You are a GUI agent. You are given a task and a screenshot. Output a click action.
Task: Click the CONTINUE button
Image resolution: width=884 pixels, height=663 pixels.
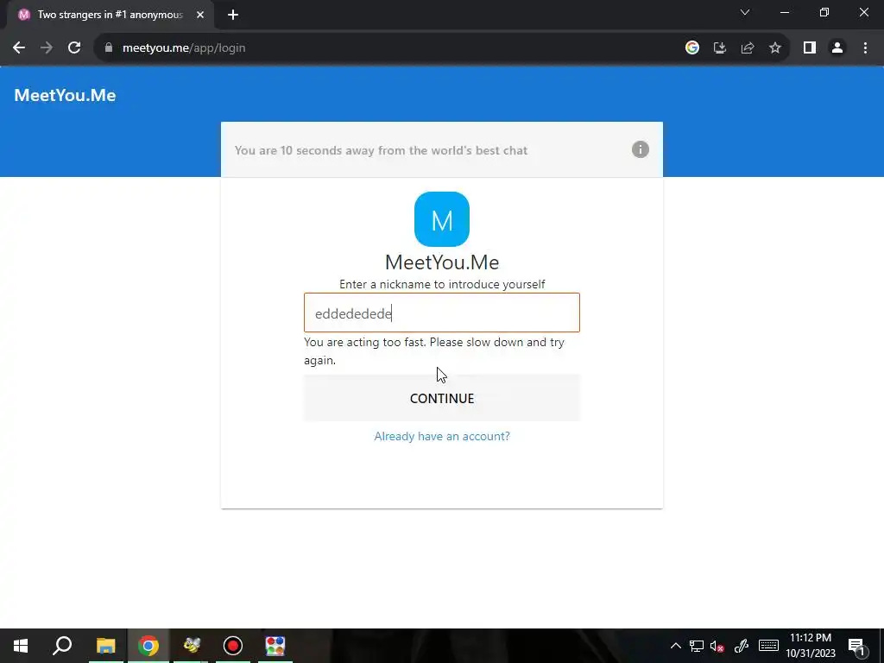point(441,398)
